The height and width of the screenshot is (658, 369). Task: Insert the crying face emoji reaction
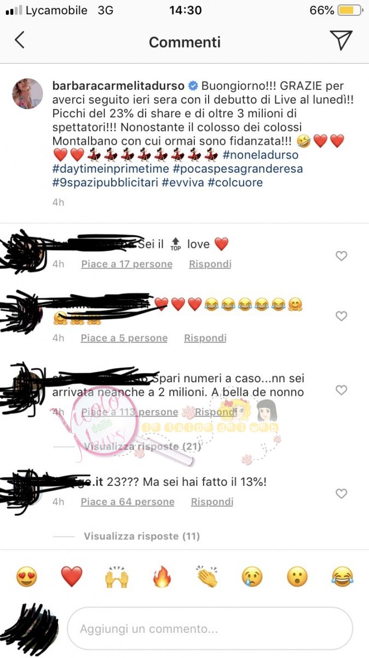(252, 577)
